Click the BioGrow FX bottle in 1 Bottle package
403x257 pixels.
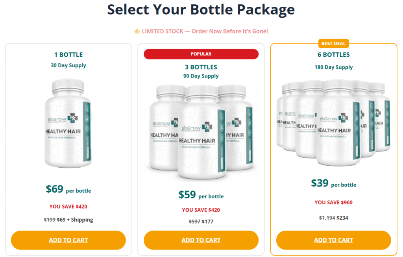click(x=68, y=126)
